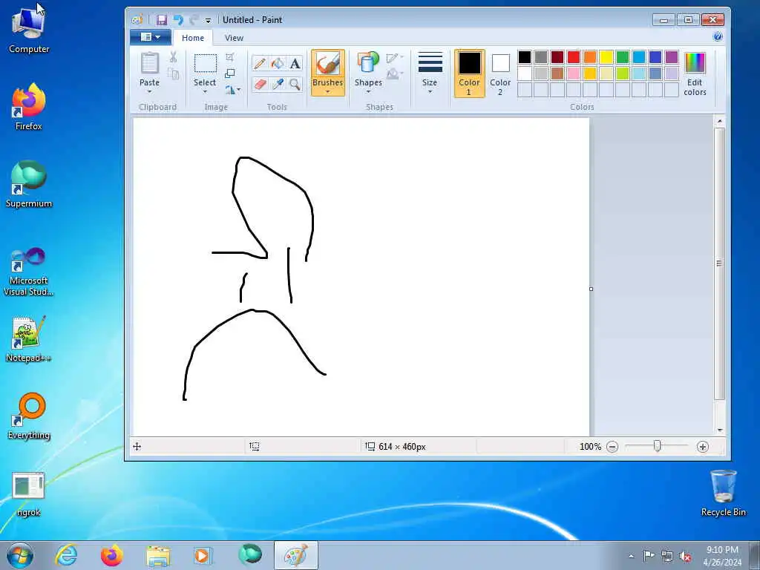Select Color 1 foreground button
The width and height of the screenshot is (760, 570).
click(x=469, y=73)
